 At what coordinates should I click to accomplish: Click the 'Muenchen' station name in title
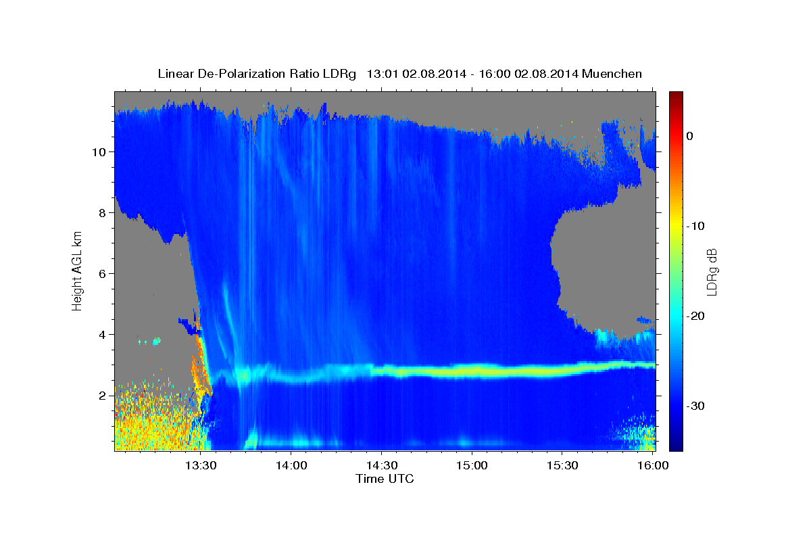tap(611, 74)
